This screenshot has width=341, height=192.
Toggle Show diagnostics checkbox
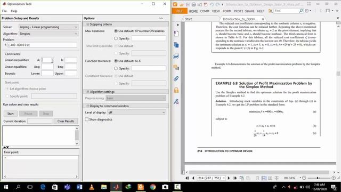87,119
